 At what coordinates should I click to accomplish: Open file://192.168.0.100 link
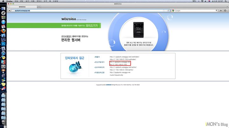[x=118, y=64]
